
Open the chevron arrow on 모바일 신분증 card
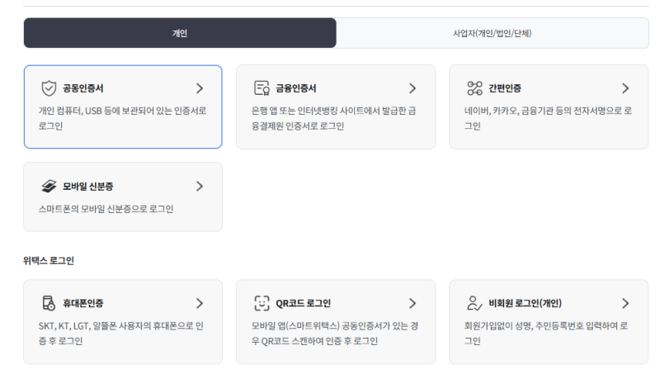(200, 186)
